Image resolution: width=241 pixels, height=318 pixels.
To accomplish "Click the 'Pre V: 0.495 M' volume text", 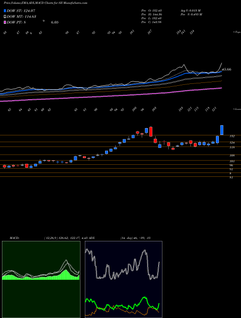I will point(191,14).
